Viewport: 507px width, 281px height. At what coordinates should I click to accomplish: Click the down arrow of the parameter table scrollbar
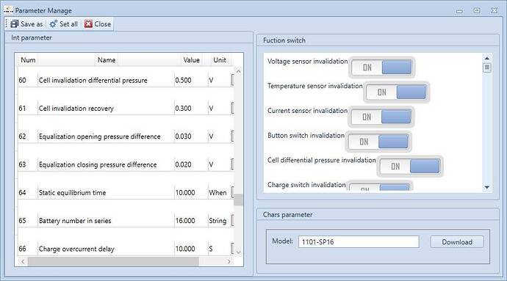(x=238, y=252)
